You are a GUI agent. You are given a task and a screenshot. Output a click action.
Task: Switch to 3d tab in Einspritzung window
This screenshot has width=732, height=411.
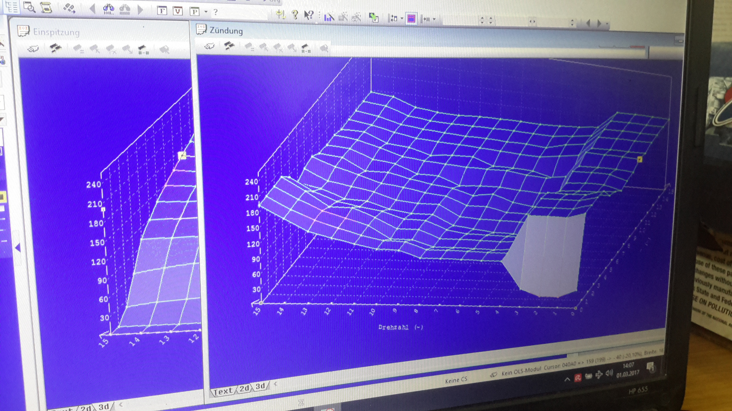104,406
